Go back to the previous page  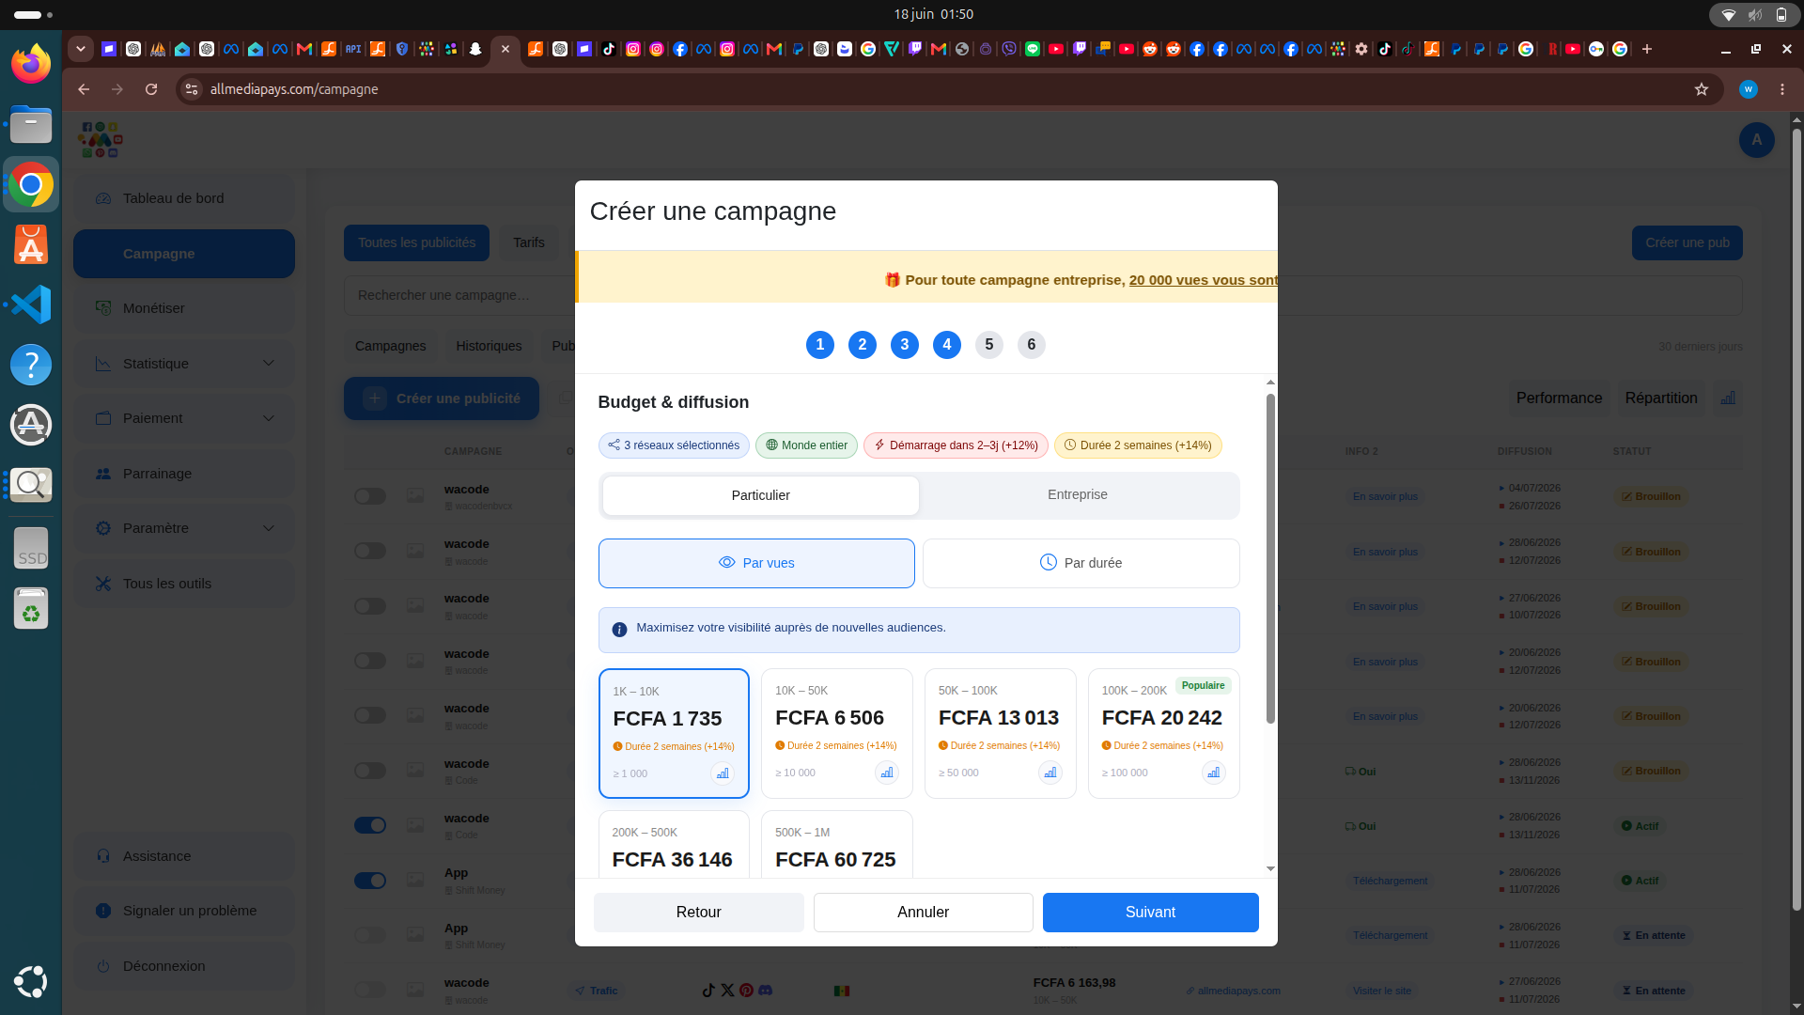point(84,89)
